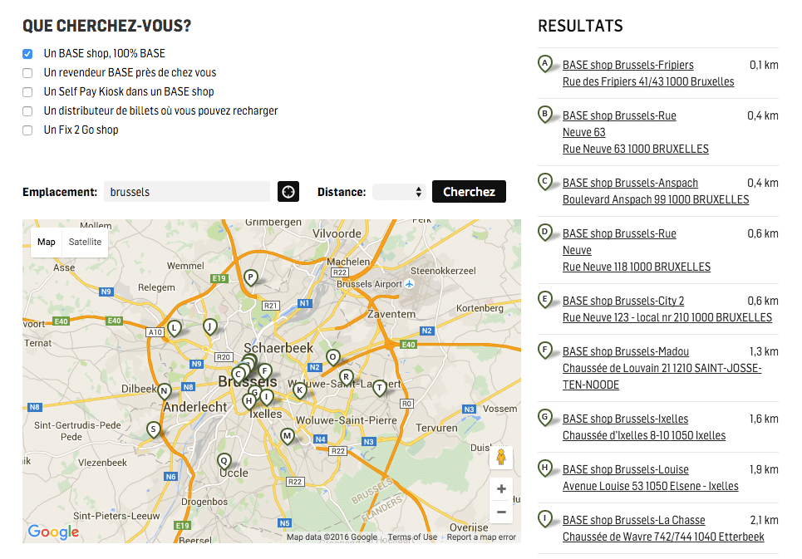Screen dimensions: 802x559
Task: Open Rue Neuve 118 address link
Action: (637, 267)
